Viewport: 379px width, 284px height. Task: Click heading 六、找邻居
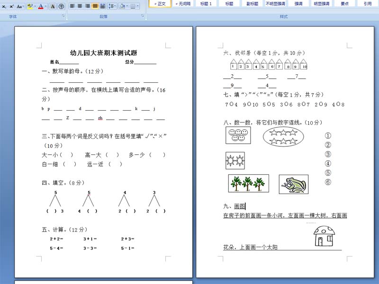click(x=264, y=53)
